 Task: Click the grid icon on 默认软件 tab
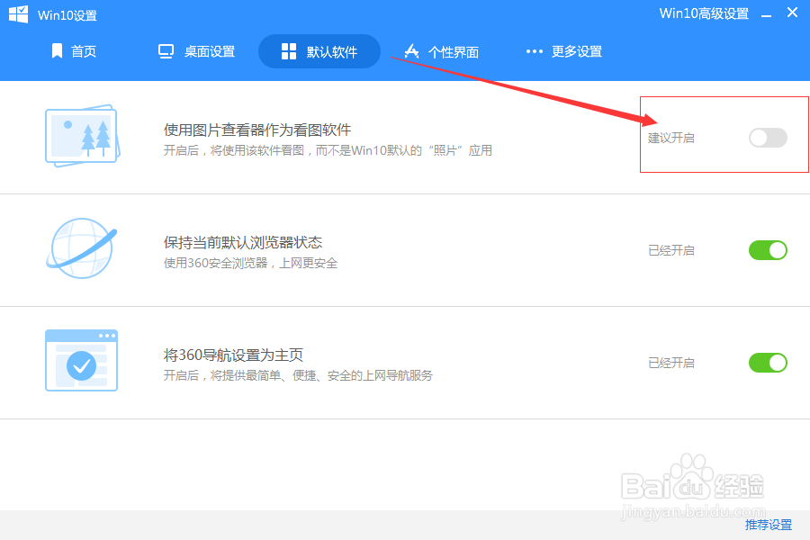pyautogui.click(x=289, y=51)
